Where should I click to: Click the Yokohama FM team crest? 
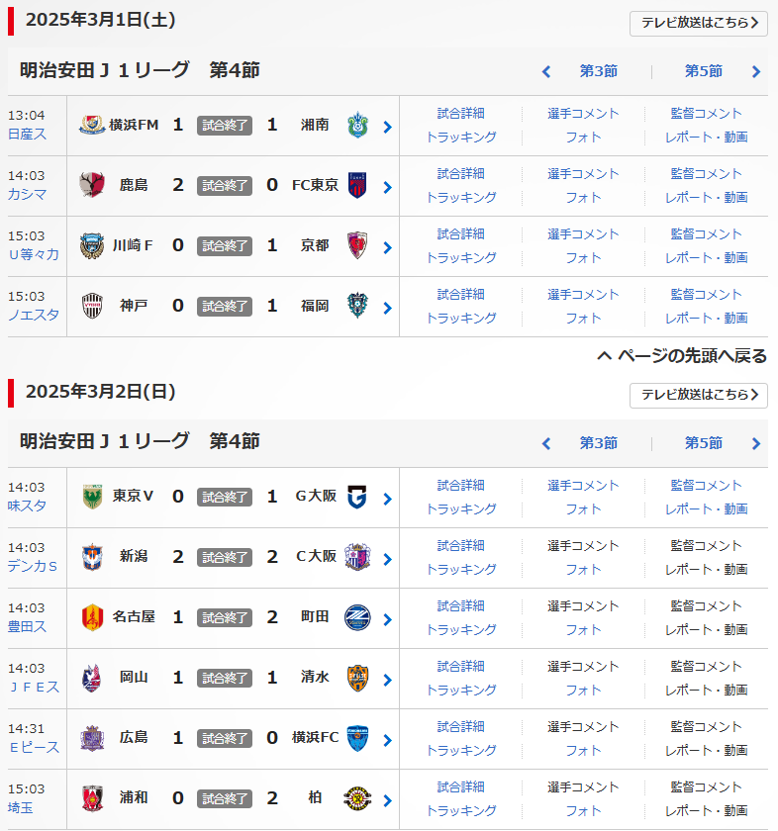click(92, 126)
